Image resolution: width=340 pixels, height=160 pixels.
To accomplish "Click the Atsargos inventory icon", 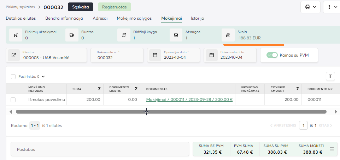I will 176,35.
